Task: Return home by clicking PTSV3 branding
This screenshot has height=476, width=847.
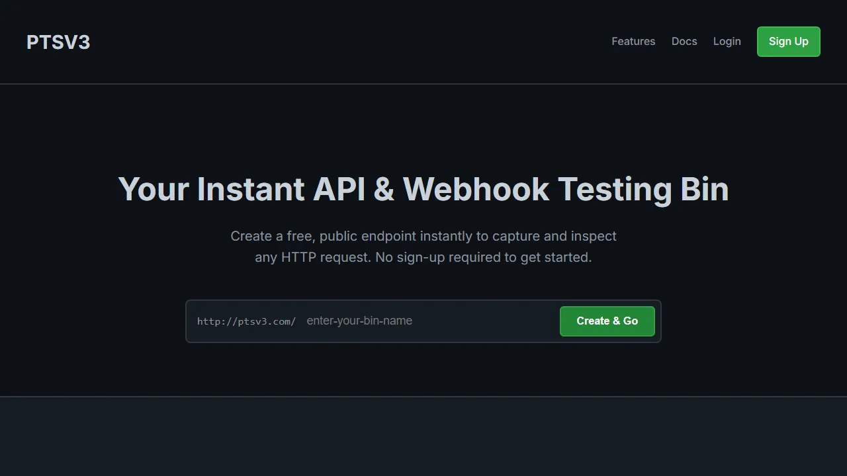Action: pos(58,42)
